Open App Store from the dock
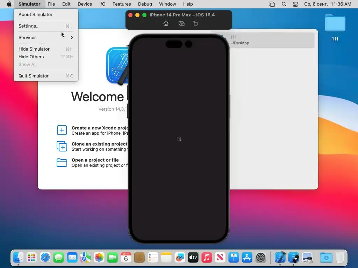 click(x=247, y=258)
